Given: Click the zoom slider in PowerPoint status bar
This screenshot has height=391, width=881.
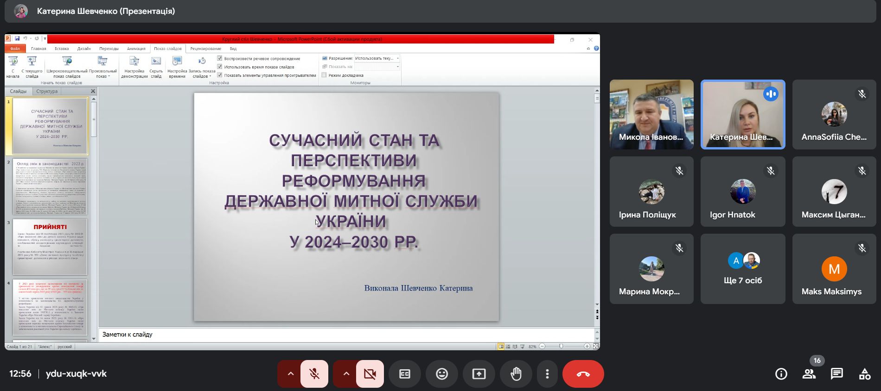Looking at the screenshot, I should 561,346.
